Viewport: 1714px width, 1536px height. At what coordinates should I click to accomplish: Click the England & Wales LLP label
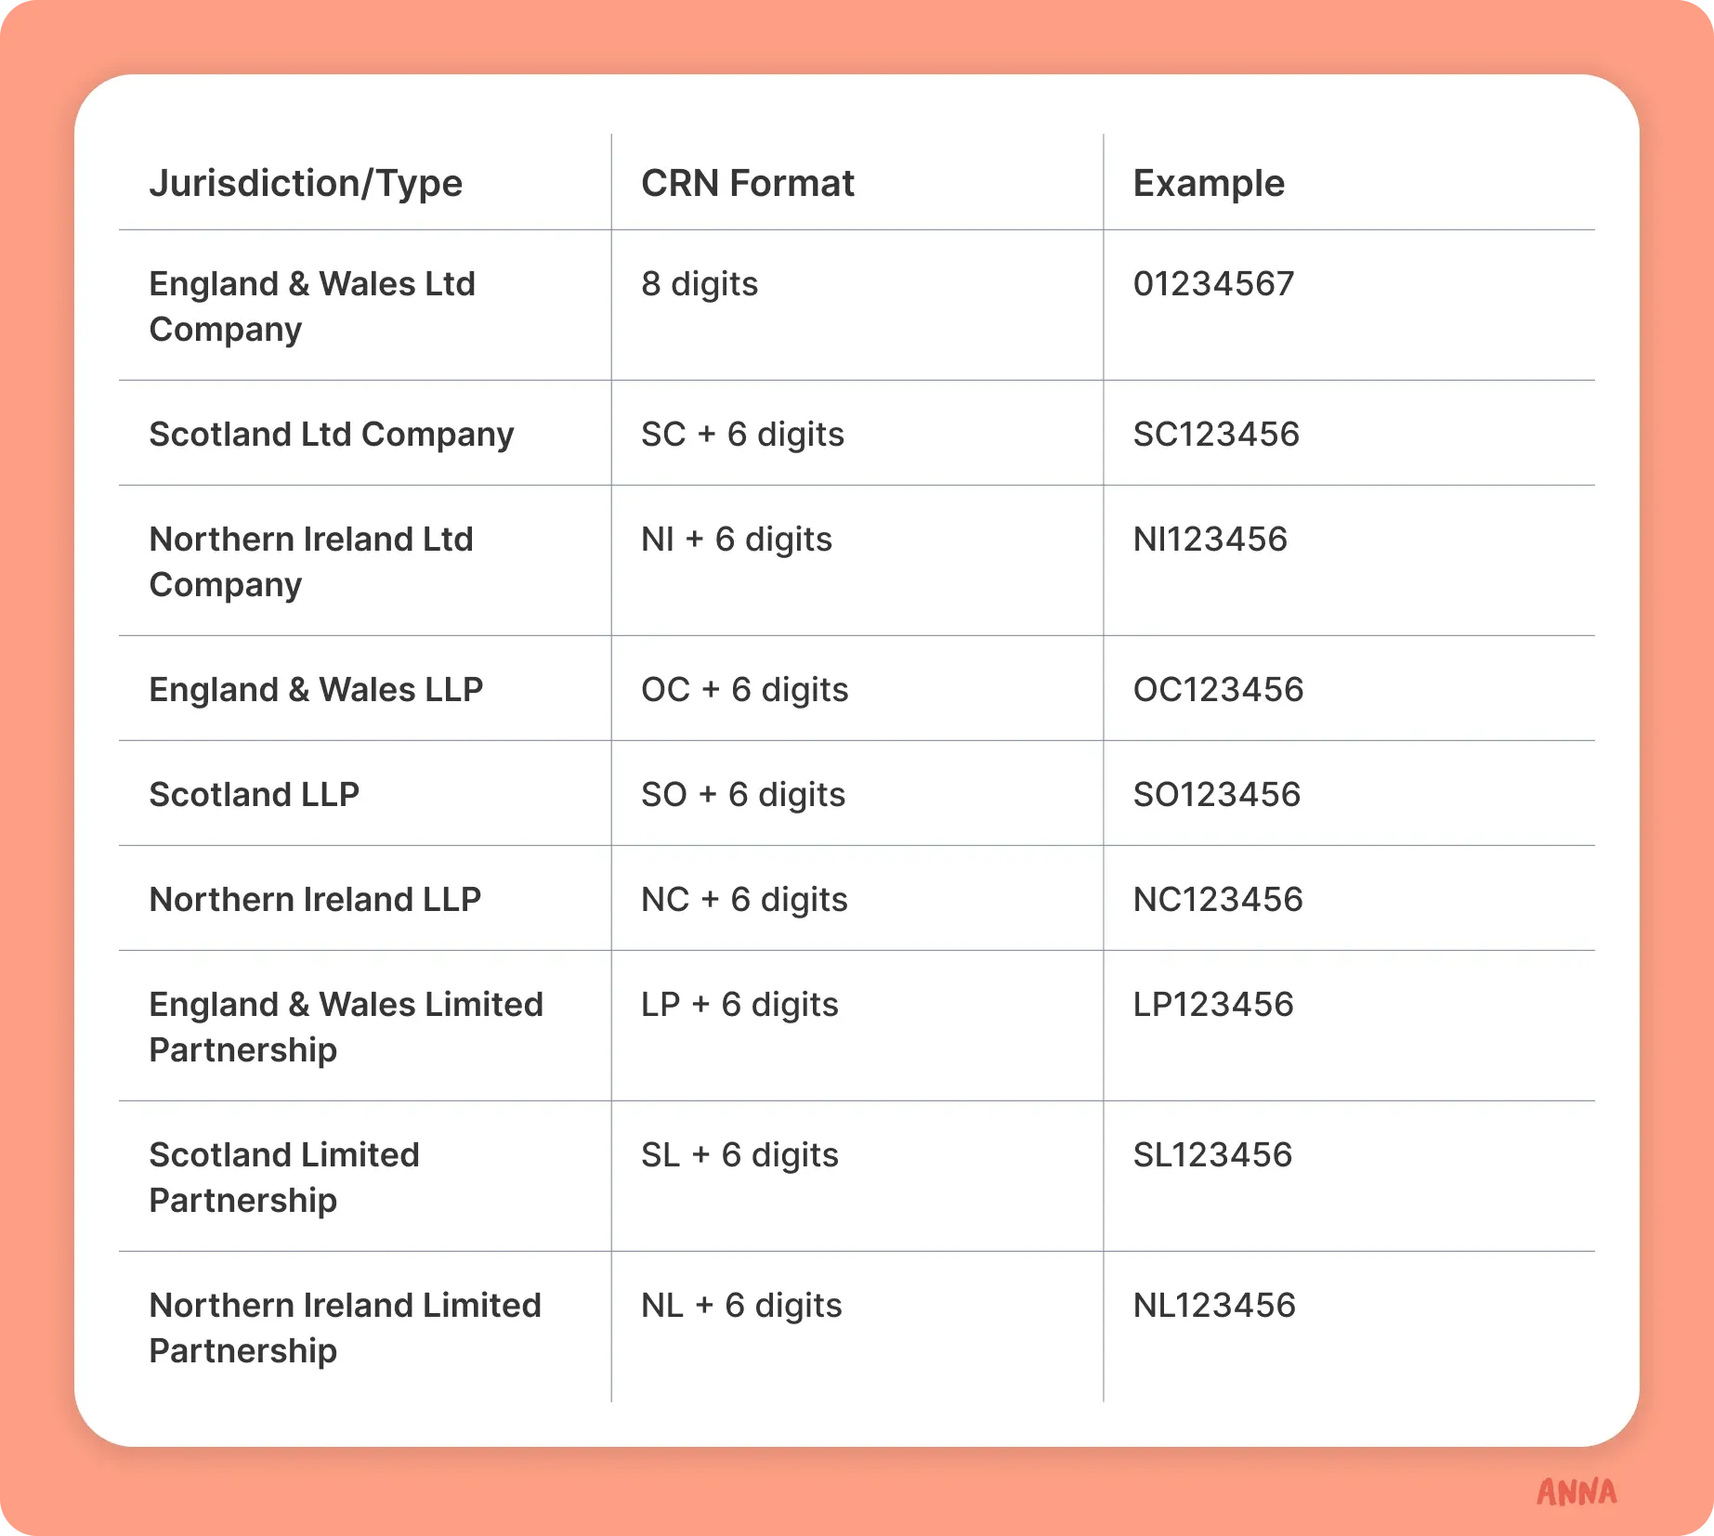pos(316,690)
